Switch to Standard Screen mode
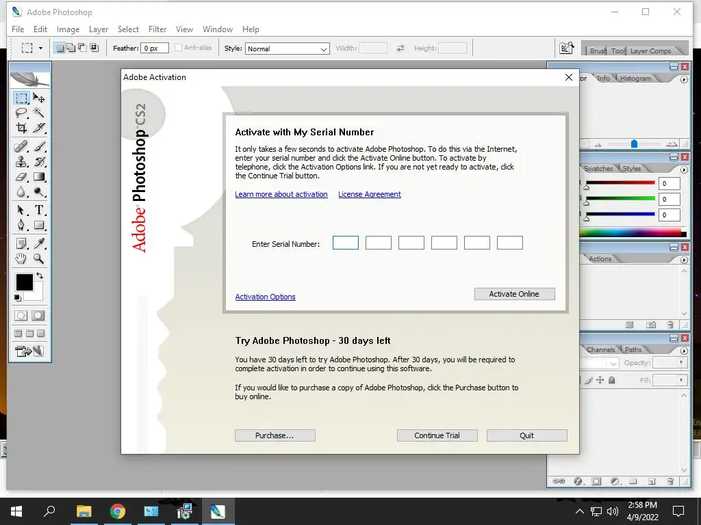Viewport: 701px width, 525px height. point(18,334)
